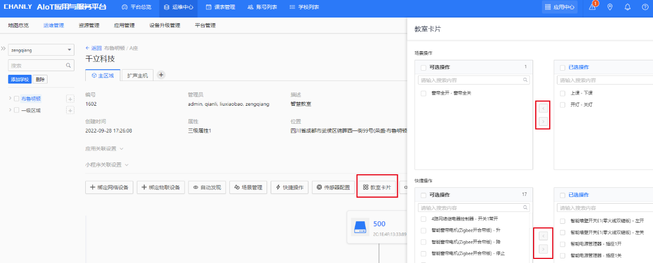The height and width of the screenshot is (263, 653).
Task: Switch to the 扩声主机 tab
Action: (x=137, y=75)
